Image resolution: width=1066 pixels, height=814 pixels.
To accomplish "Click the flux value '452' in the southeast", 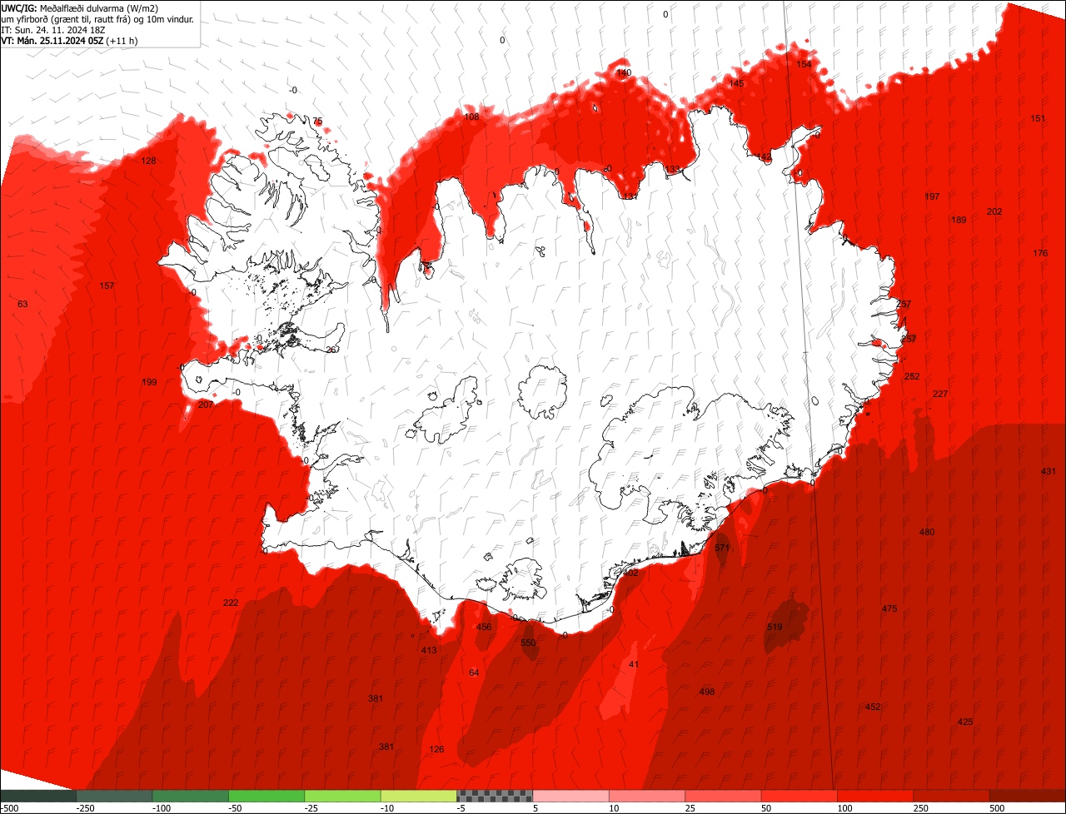I will tap(873, 707).
